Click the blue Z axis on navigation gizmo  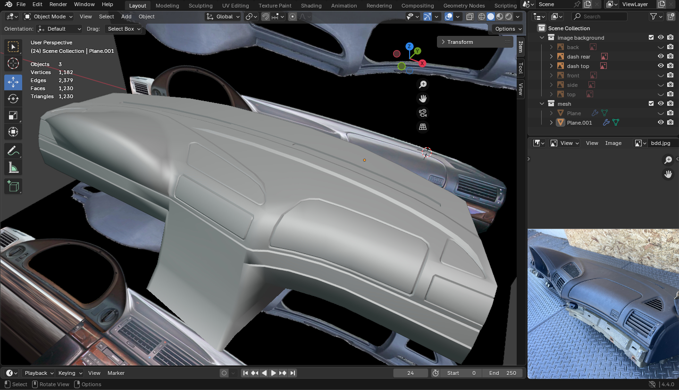[409, 46]
